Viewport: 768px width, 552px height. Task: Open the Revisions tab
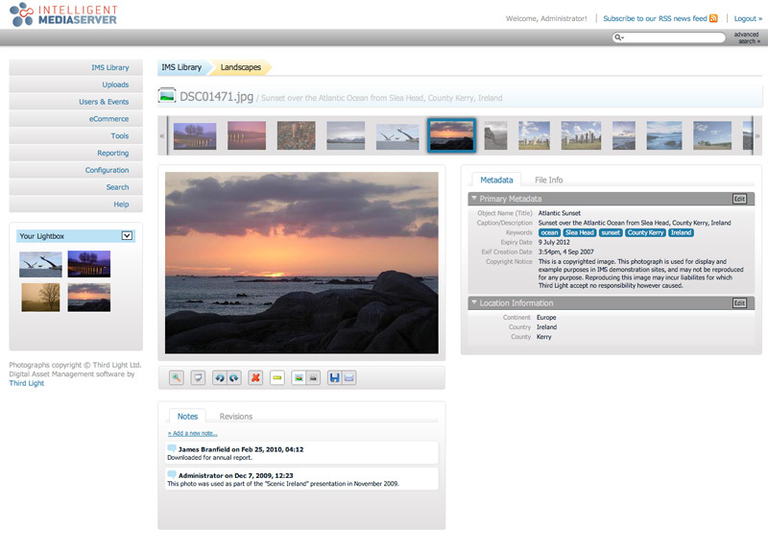[235, 416]
